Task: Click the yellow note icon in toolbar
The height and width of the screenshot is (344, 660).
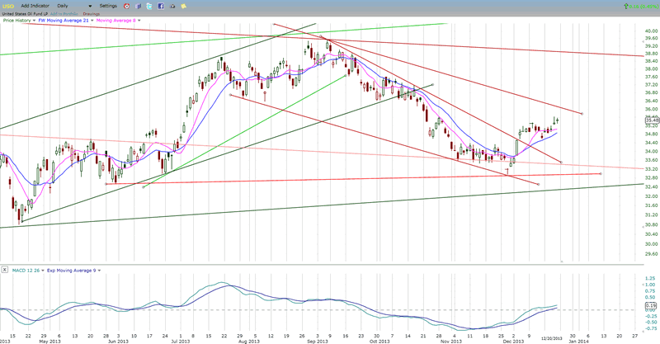Action: click(x=183, y=6)
